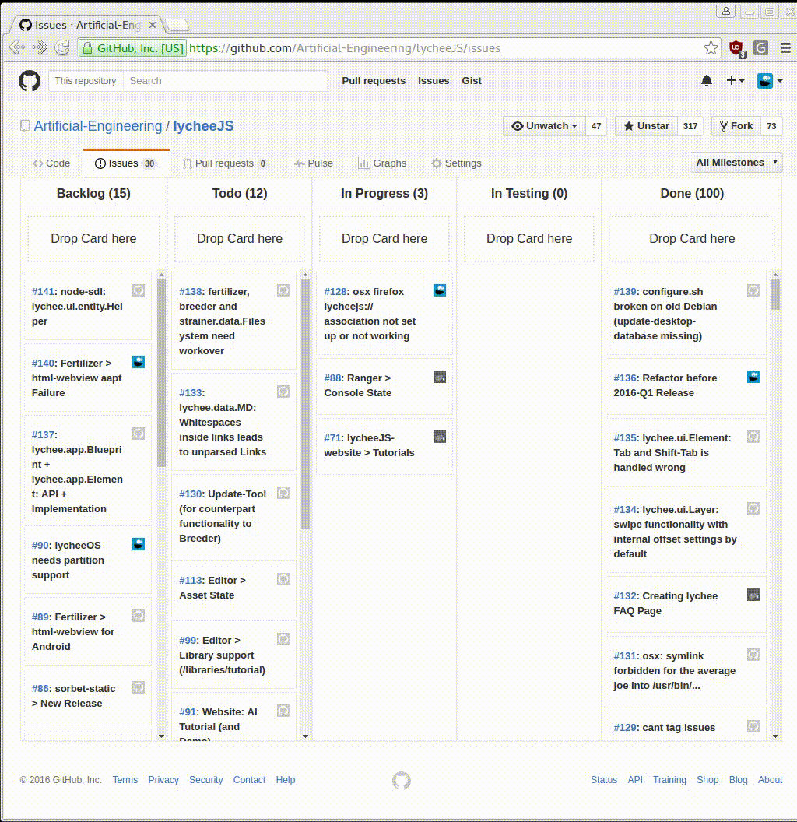This screenshot has height=822, width=797.
Task: Open the Artificial-Engineering organization link
Action: coord(98,126)
